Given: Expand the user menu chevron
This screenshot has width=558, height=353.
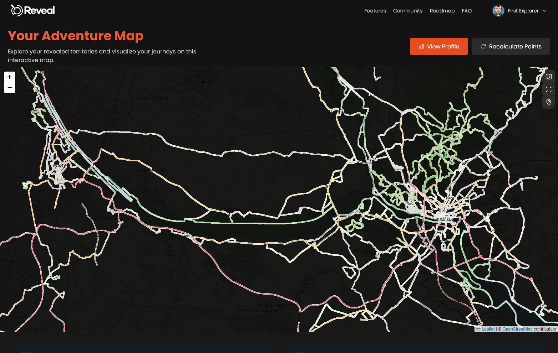Looking at the screenshot, I should 544,11.
